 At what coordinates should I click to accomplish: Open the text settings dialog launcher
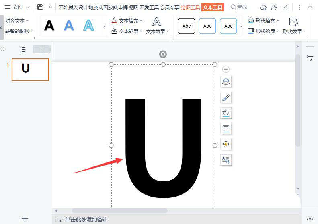pyautogui.click(x=170, y=38)
